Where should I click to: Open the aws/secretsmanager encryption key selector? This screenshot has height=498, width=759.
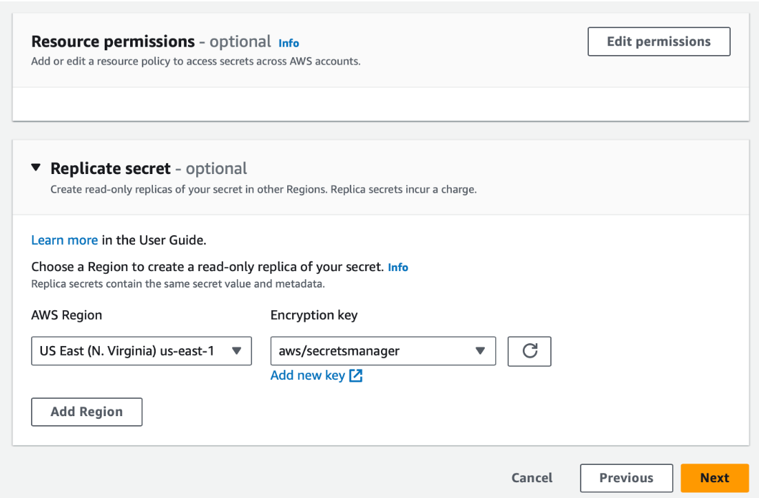tap(382, 351)
